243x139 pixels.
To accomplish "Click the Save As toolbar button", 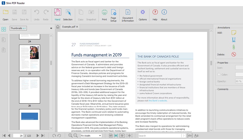I will (24, 15).
